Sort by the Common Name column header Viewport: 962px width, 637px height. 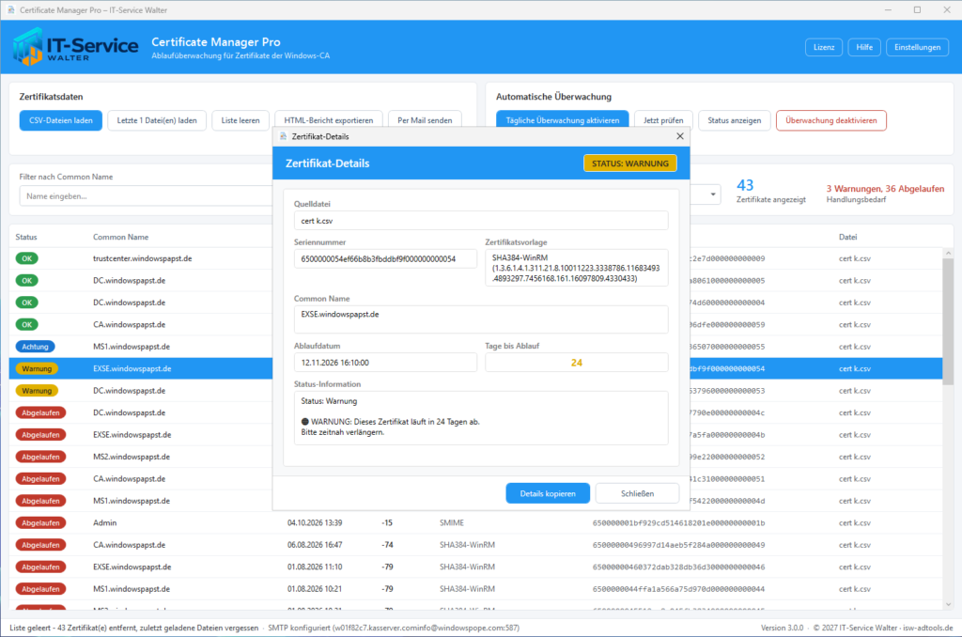[x=121, y=237]
